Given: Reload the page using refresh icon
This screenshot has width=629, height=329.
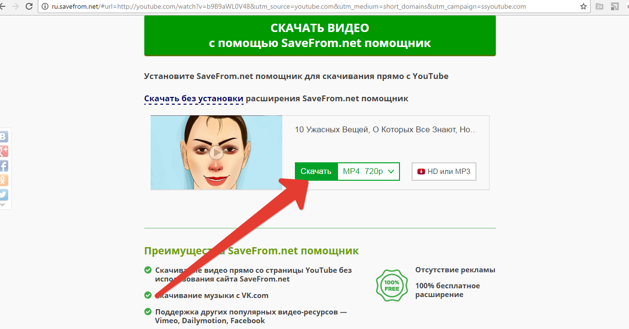Looking at the screenshot, I should pyautogui.click(x=29, y=7).
